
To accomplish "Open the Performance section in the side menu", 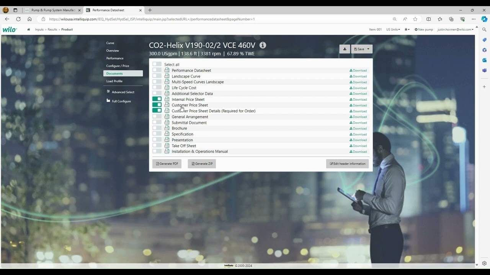I will click(115, 58).
